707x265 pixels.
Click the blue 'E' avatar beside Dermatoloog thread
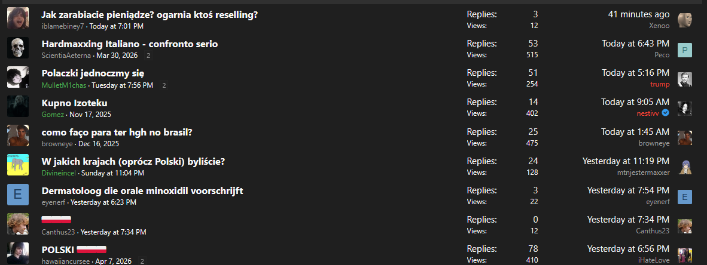18,195
